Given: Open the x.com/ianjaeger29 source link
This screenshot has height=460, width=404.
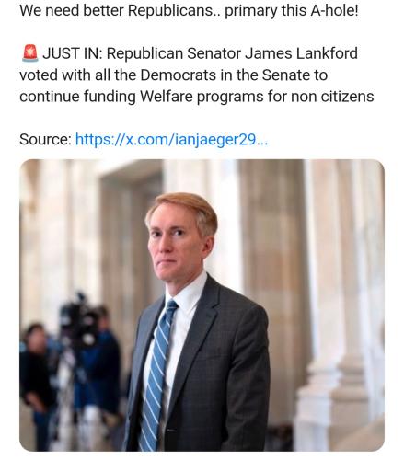Looking at the screenshot, I should [x=171, y=140].
